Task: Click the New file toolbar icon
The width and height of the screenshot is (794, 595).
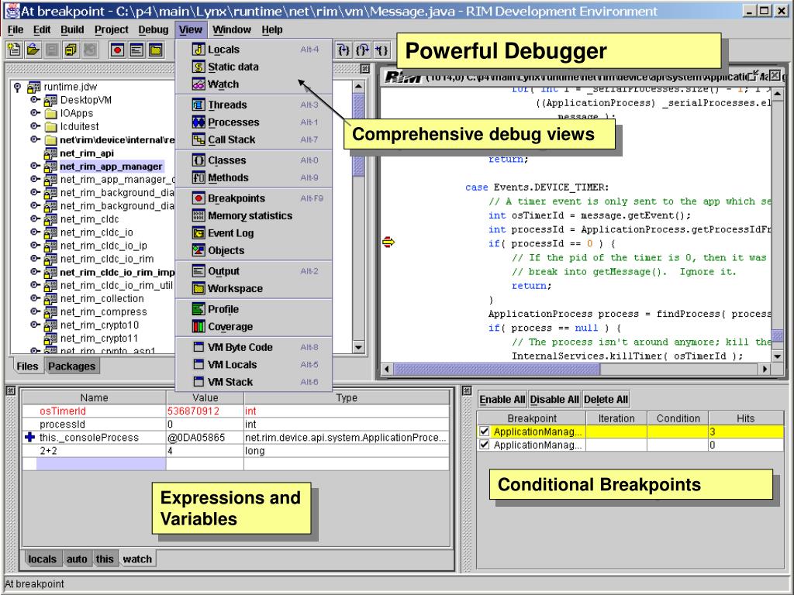Action: pos(14,50)
